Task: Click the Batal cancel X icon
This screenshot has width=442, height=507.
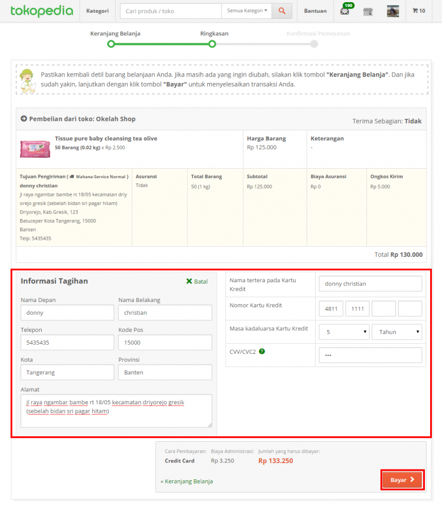Action: tap(189, 282)
